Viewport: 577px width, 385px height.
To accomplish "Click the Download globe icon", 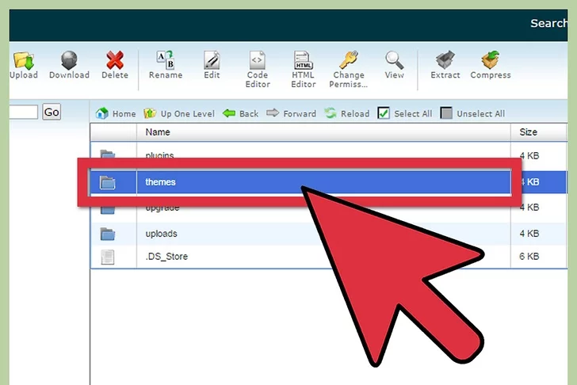I will 69,62.
